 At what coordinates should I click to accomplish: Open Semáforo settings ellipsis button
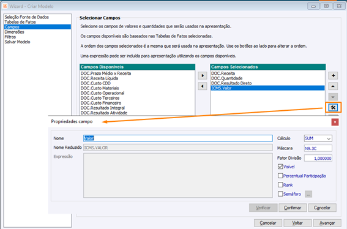pyautogui.click(x=308, y=194)
